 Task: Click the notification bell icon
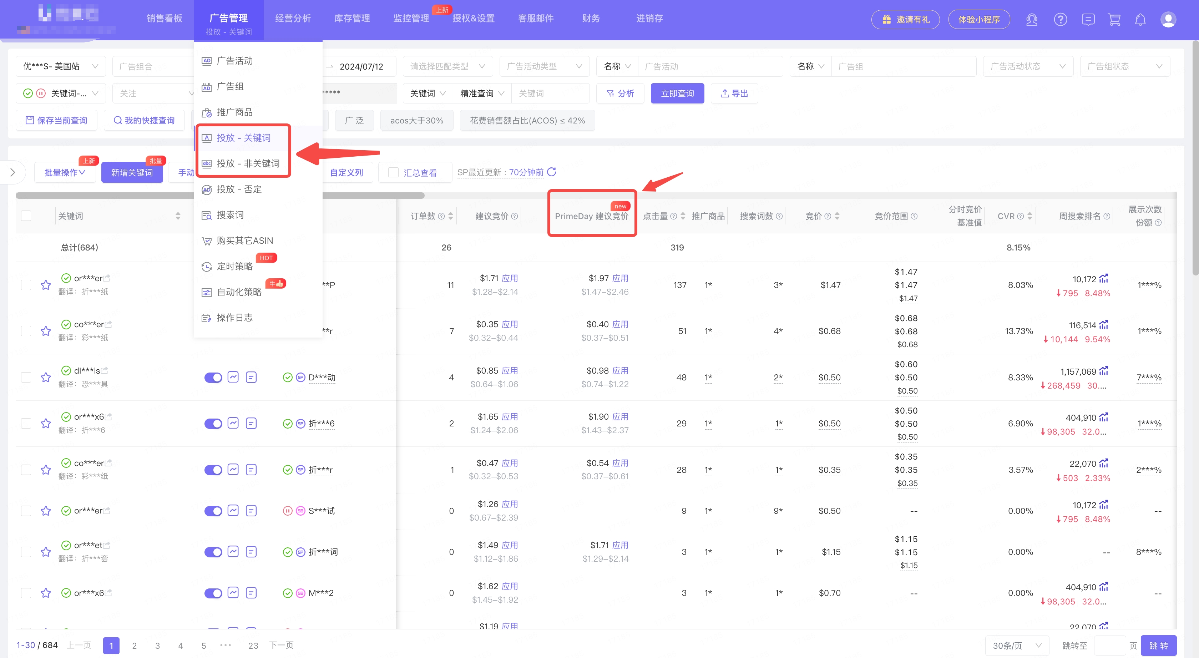point(1140,20)
